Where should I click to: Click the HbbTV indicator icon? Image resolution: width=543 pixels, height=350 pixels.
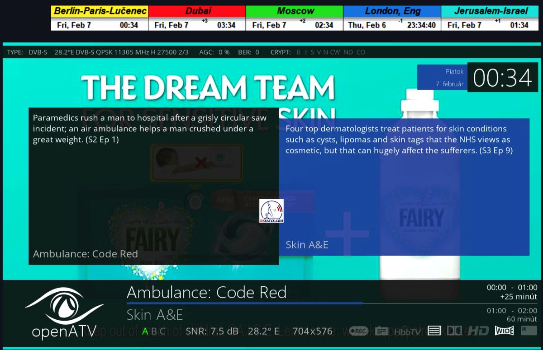(407, 331)
